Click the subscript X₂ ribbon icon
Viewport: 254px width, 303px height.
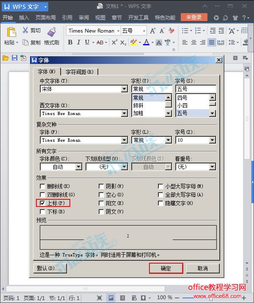tap(123, 42)
